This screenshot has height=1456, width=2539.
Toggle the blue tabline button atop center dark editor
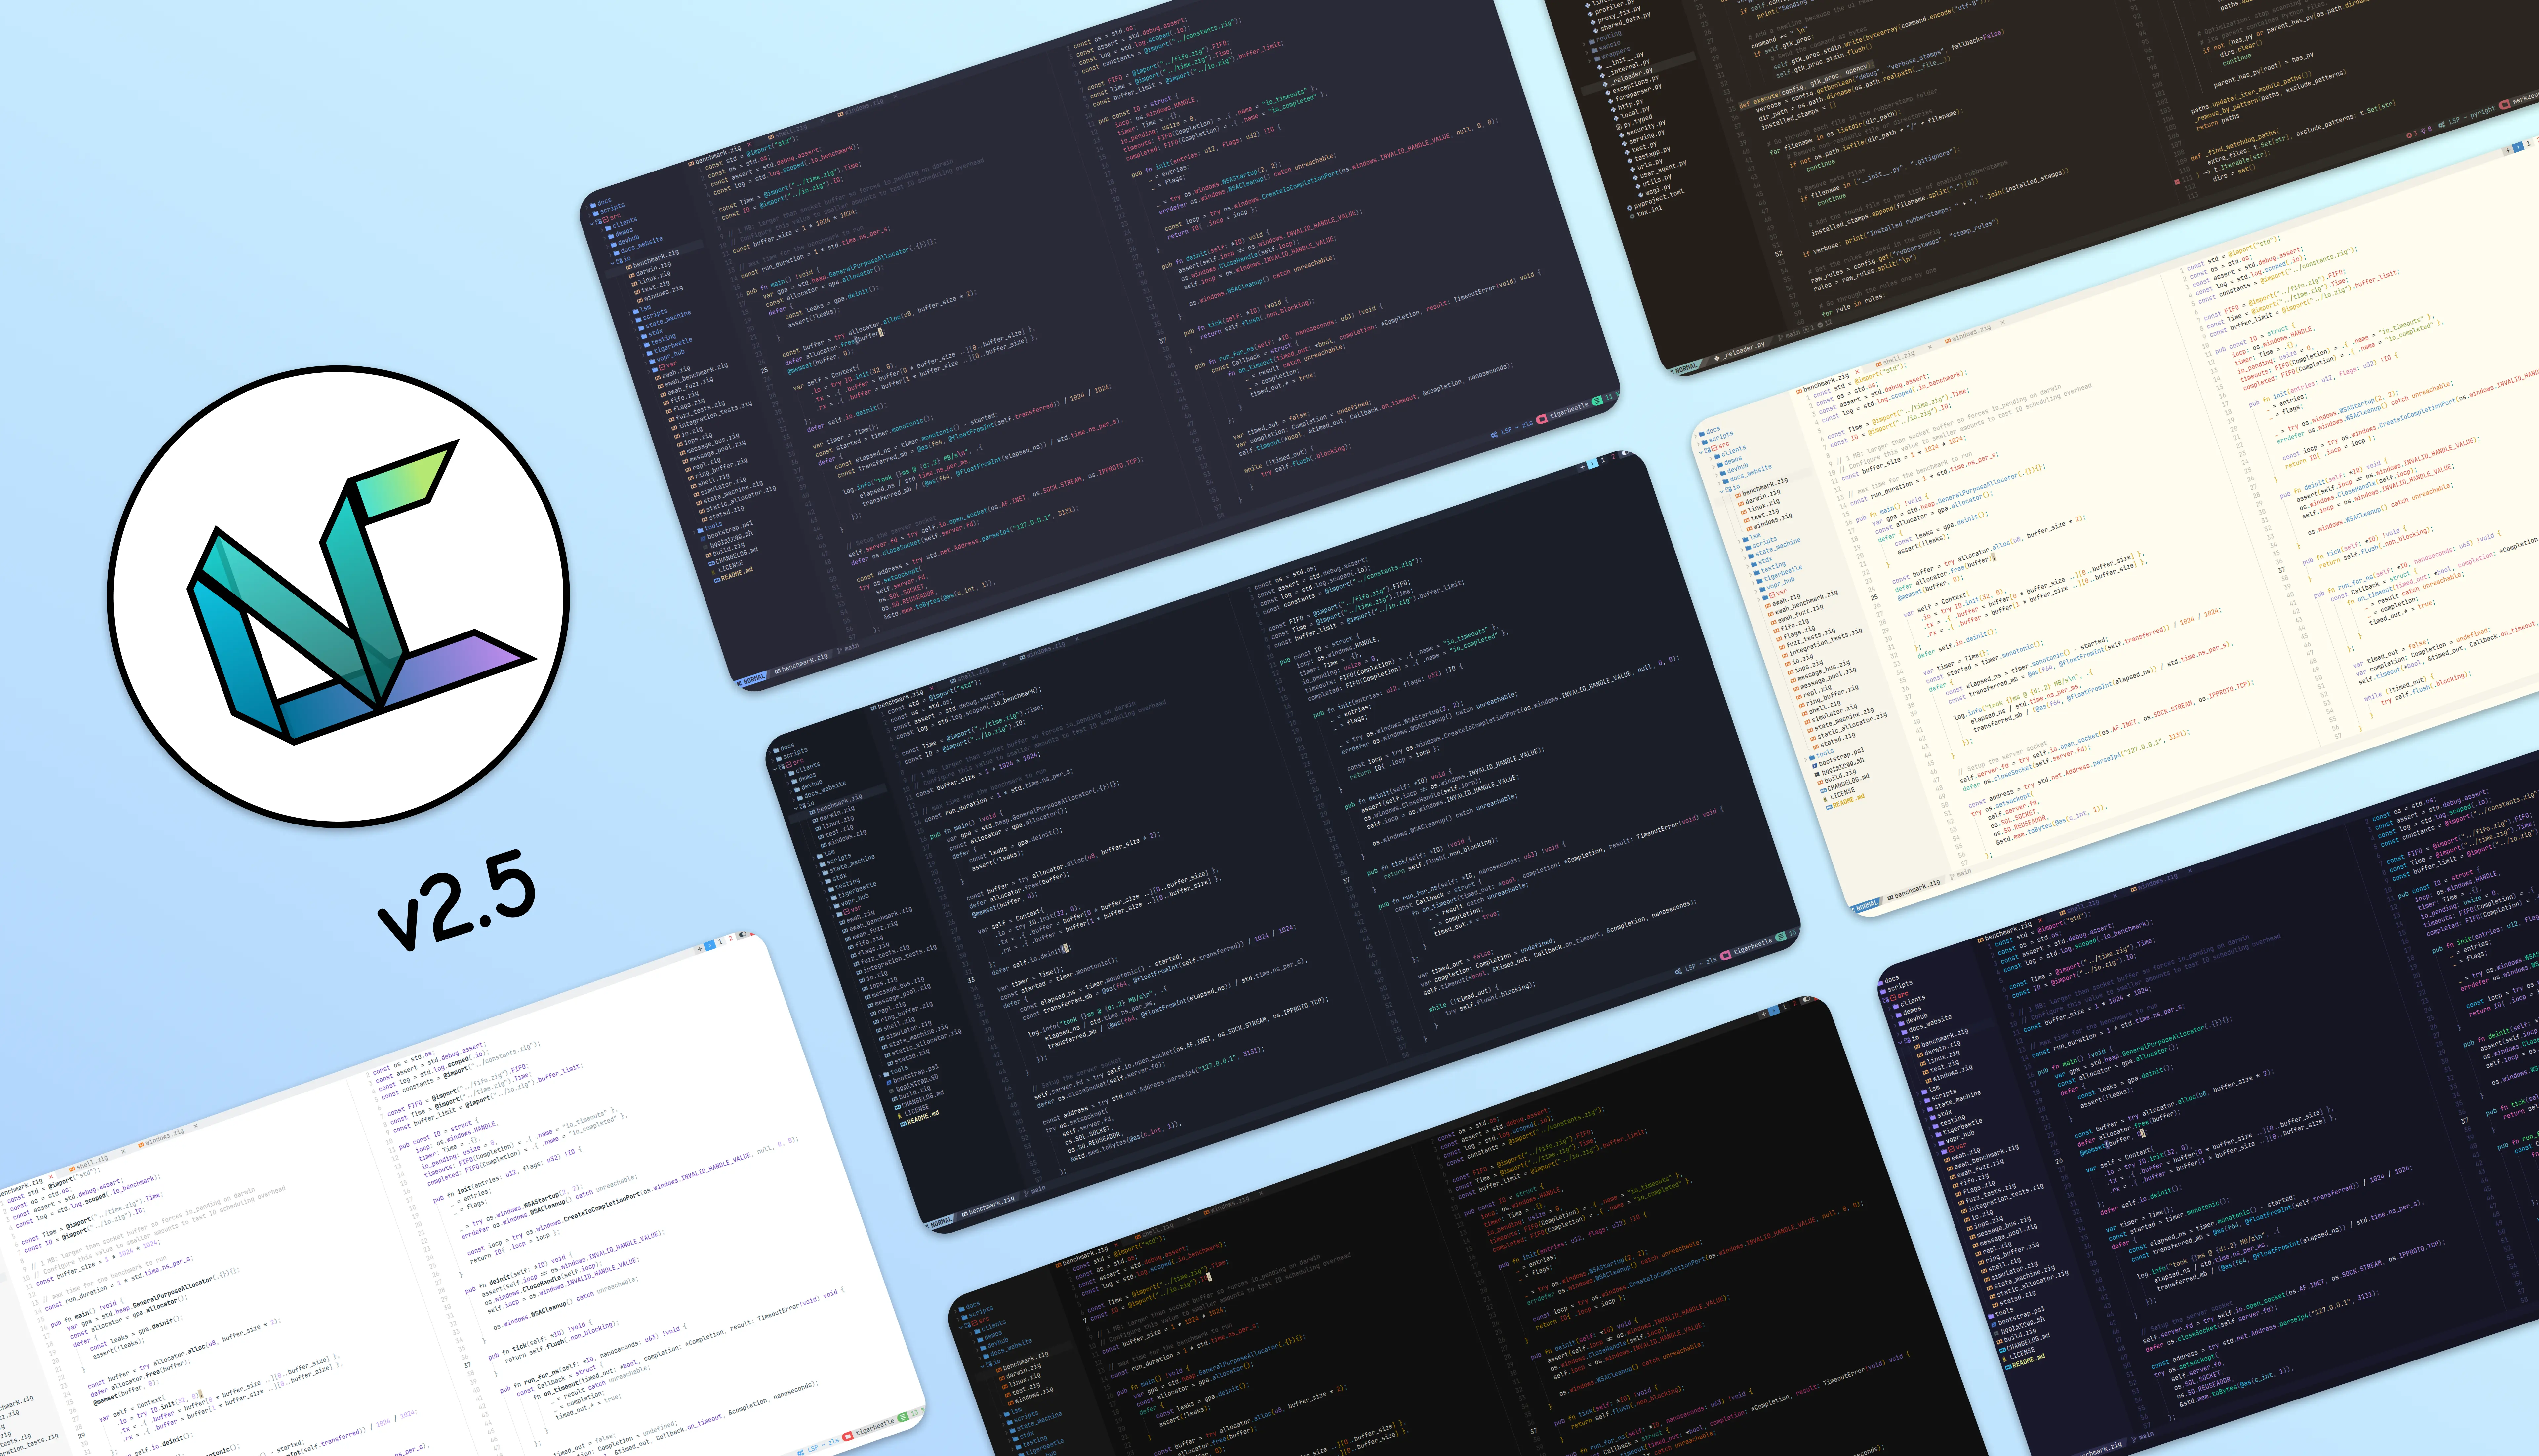coord(1592,464)
